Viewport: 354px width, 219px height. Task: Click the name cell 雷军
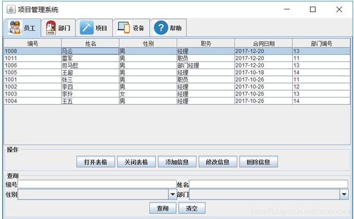(x=90, y=59)
